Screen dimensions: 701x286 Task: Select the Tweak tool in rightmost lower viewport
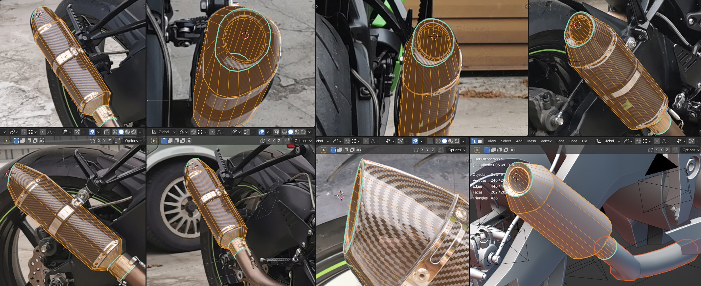[x=477, y=150]
